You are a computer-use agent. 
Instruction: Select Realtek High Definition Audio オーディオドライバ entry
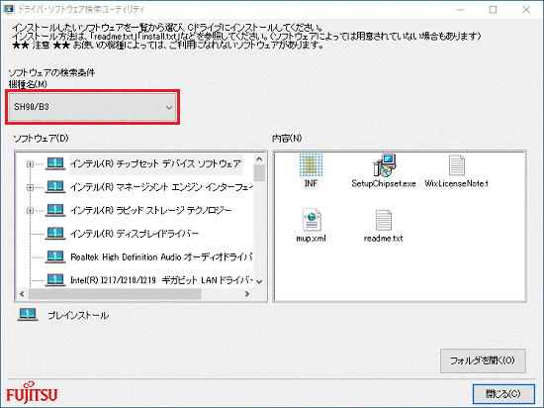[x=161, y=256]
